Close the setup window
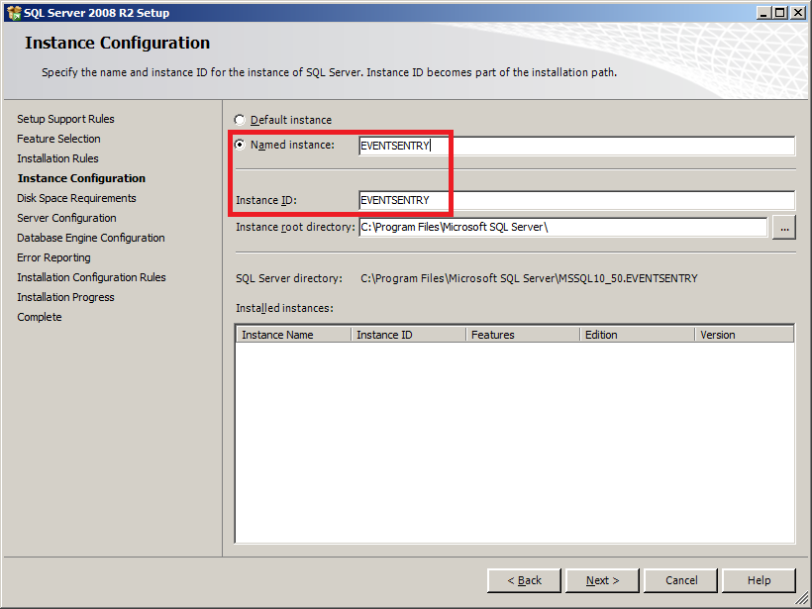Screen dimensions: 812x609 coord(798,13)
